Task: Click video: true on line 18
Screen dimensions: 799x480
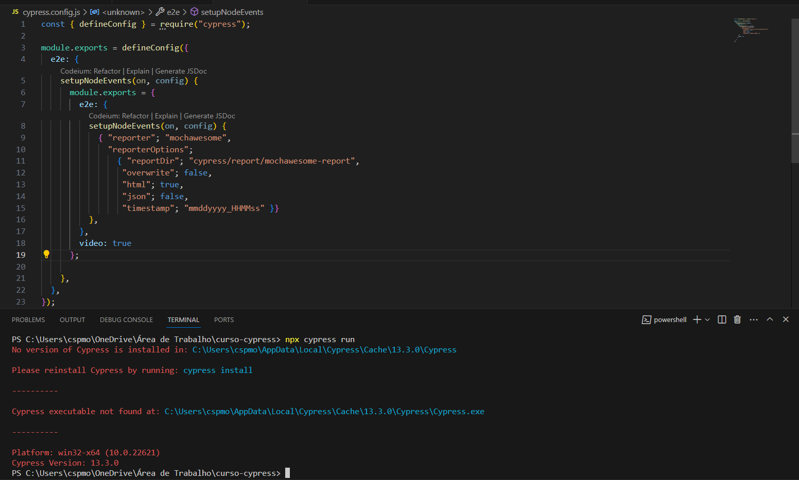Action: [105, 243]
